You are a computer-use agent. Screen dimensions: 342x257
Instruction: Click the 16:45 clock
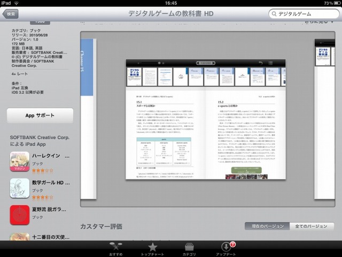click(171, 3)
